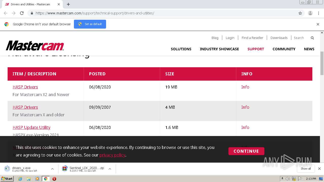
Task: Click the page vertical scrollbar
Action: [x=322, y=63]
